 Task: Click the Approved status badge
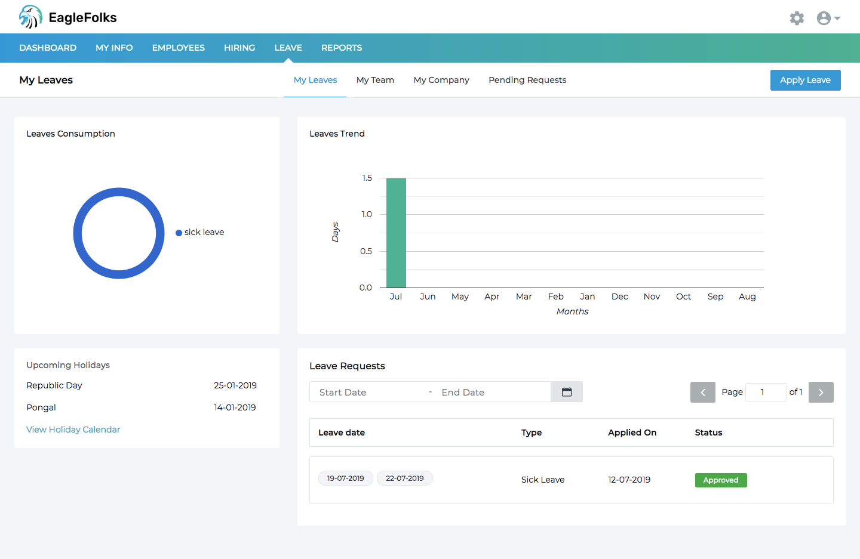tap(721, 480)
